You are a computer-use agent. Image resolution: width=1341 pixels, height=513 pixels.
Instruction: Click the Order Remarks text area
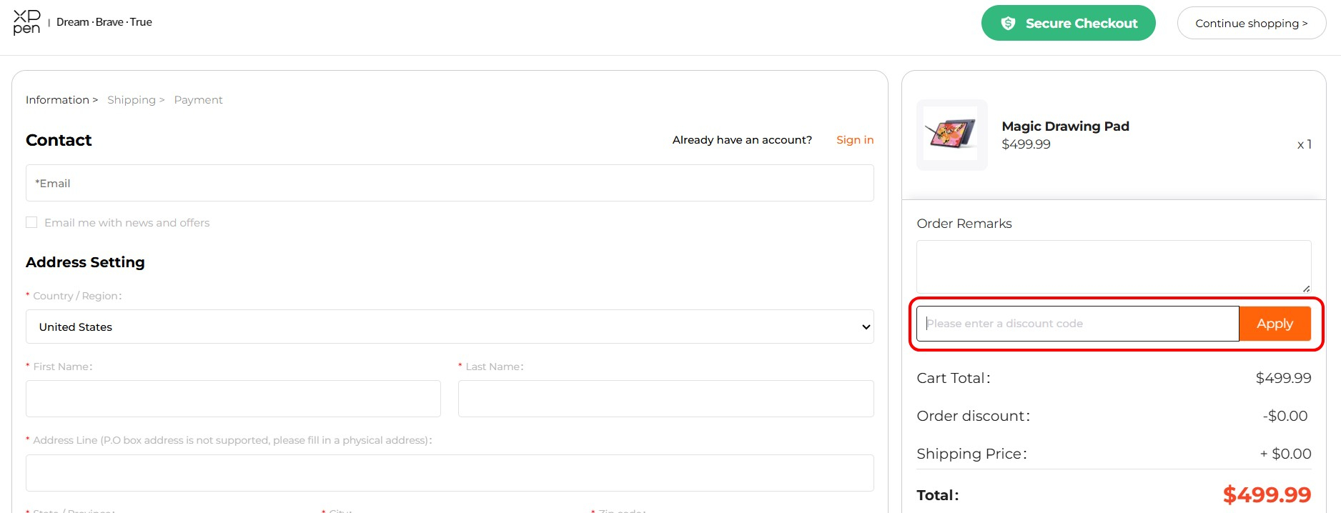(1113, 266)
